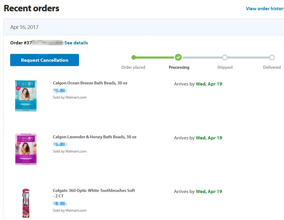
Task: Open Calgon Ocean Breeze Bath Beads title
Action: pos(90,83)
